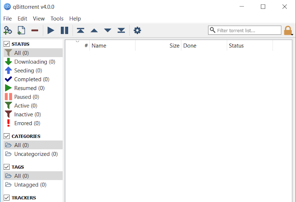Sort by the Name column header

[112, 46]
